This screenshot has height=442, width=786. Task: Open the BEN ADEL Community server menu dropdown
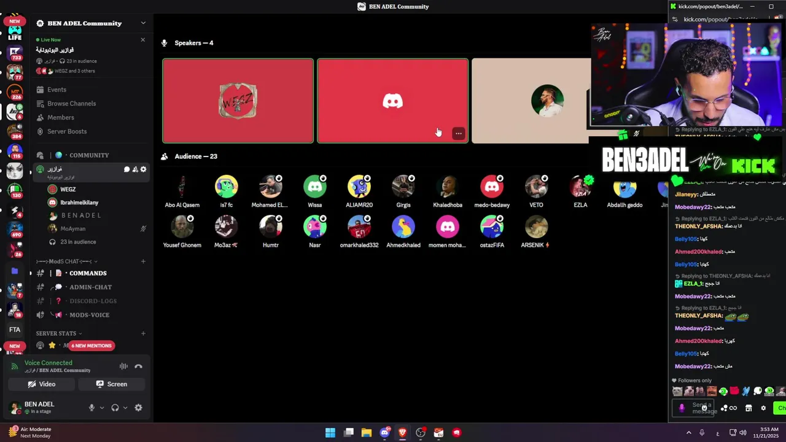(143, 23)
